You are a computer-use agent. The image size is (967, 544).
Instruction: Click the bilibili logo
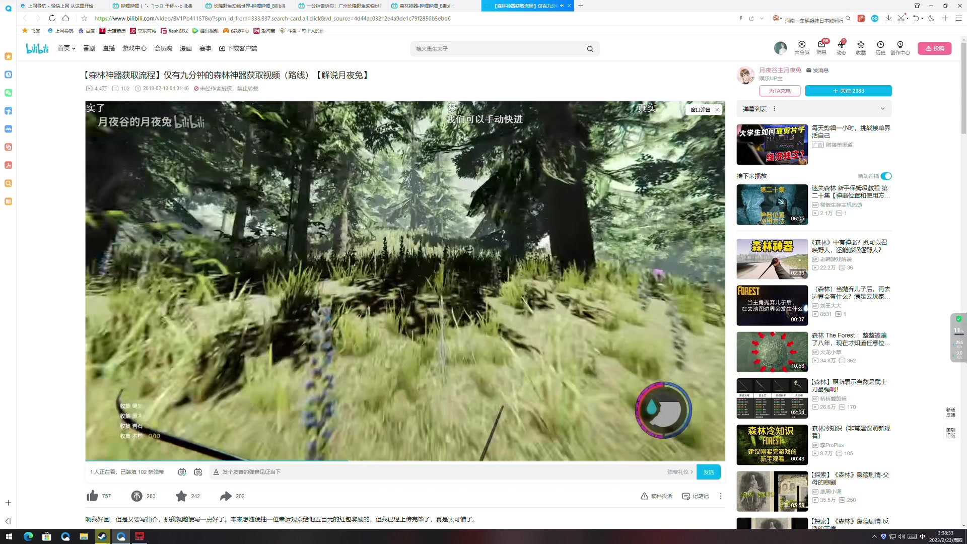[x=37, y=48]
